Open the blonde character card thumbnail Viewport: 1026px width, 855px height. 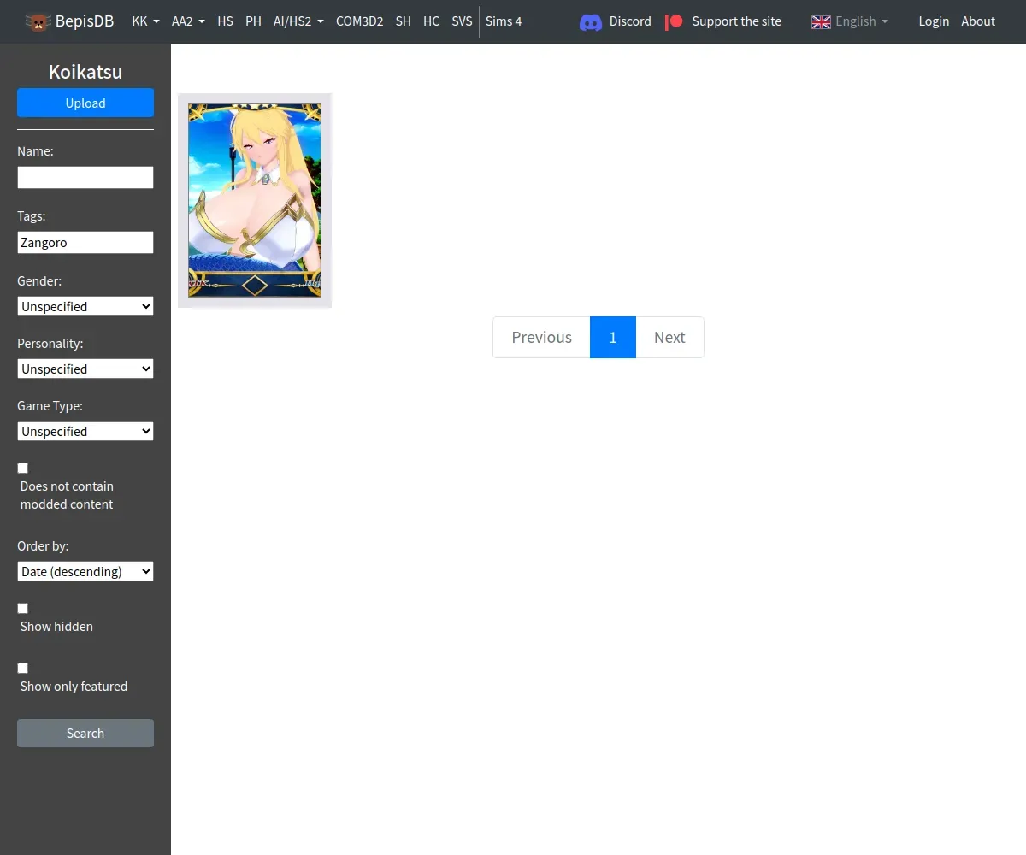[x=255, y=200]
